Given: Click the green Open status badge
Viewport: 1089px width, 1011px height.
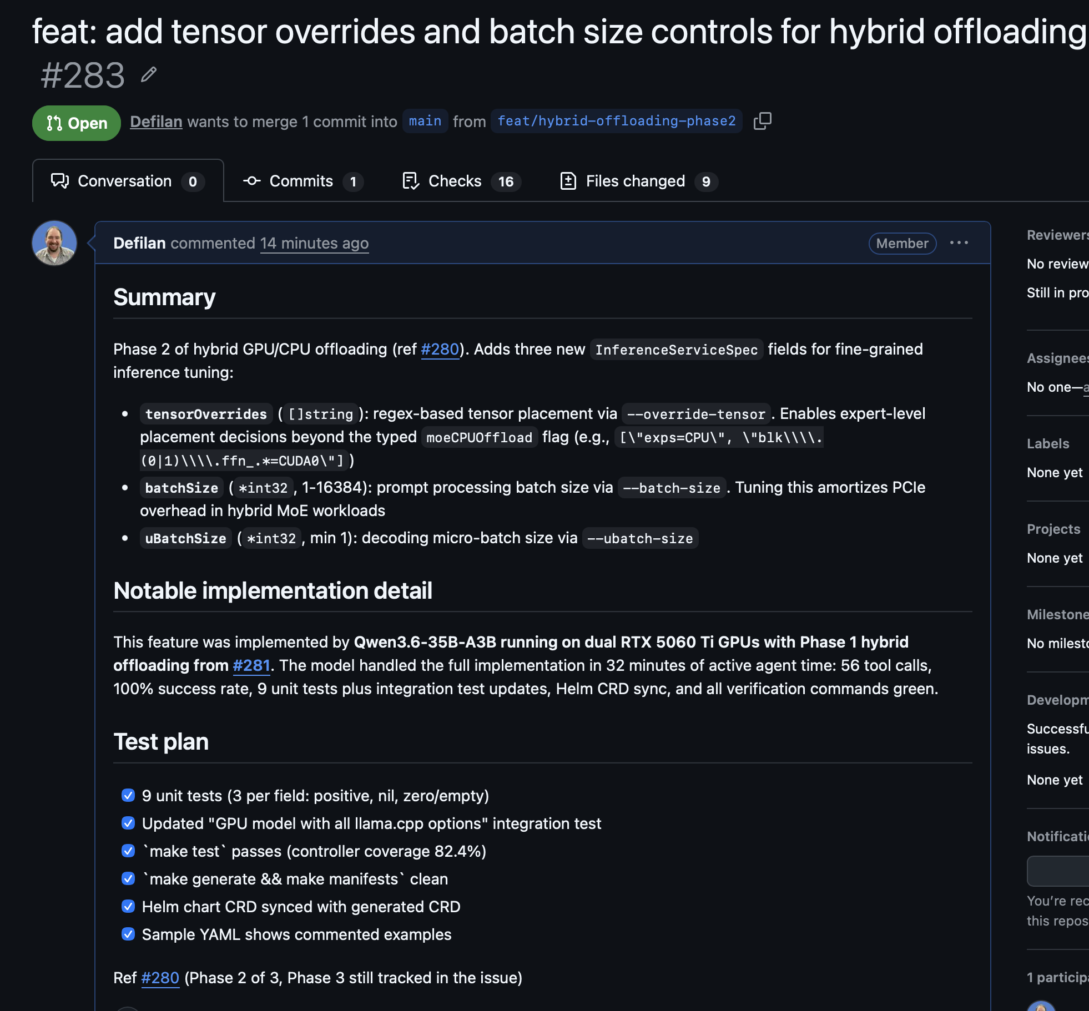Looking at the screenshot, I should coord(76,123).
